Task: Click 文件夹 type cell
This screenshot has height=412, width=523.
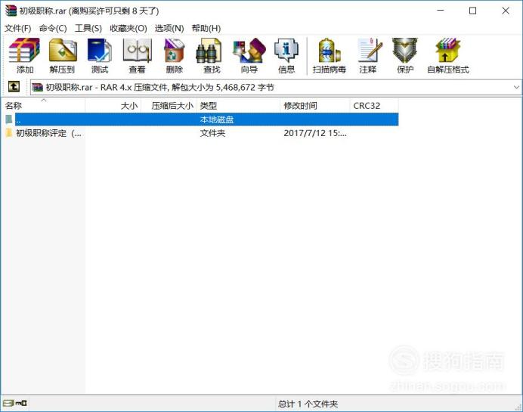Action: point(212,133)
